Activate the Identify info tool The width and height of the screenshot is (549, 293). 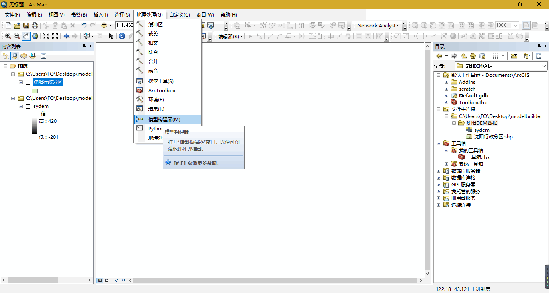[x=122, y=36]
